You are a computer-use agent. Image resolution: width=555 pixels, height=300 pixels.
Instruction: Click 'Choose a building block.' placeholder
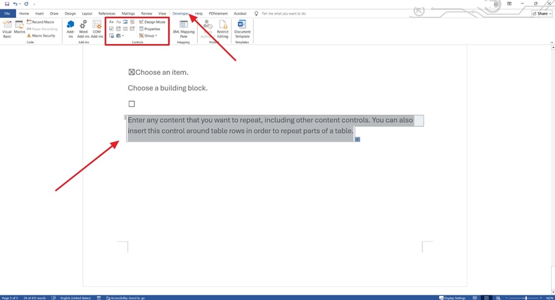pos(167,88)
